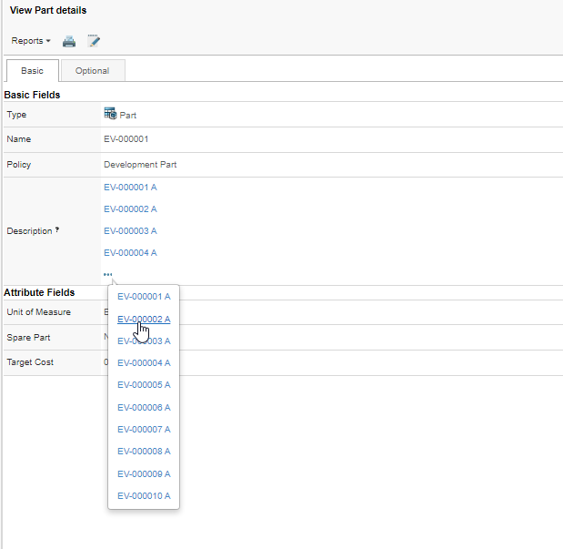Choose EV-000007 A from the popup
Screen dimensions: 563x549
click(144, 430)
